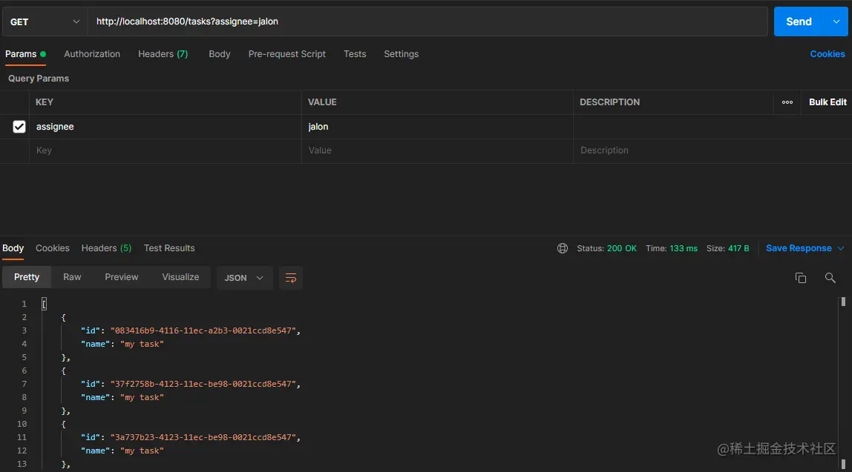Screen dimensions: 852x472
Task: Open the response Cookies tab
Action: click(52, 248)
